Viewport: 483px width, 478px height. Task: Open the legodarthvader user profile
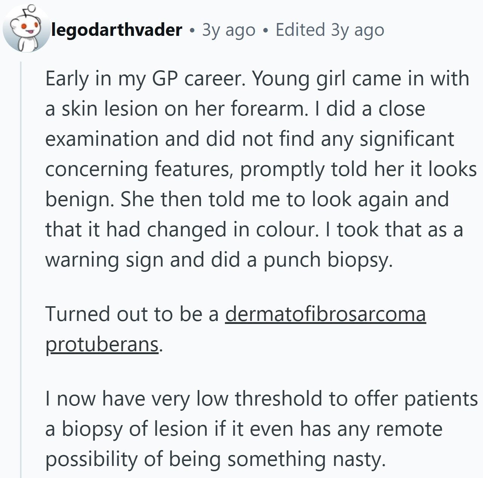[117, 29]
